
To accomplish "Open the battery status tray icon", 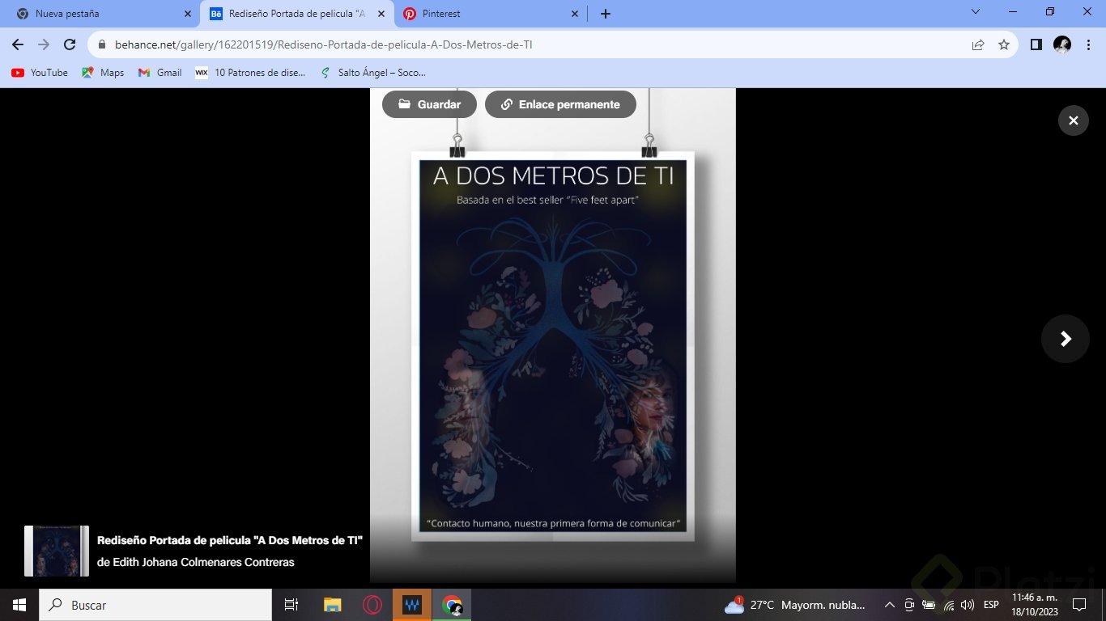I will pos(929,605).
